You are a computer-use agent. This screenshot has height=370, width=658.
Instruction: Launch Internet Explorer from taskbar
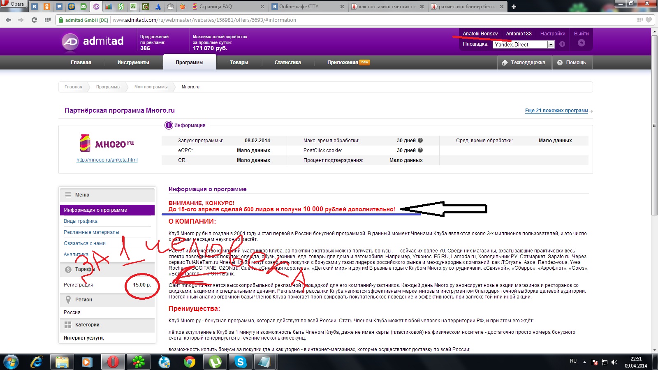pos(37,362)
